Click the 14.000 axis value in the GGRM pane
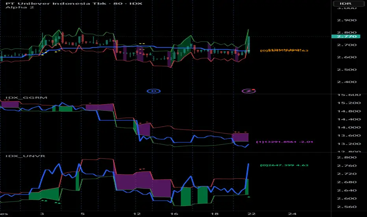This screenshot has width=367, height=217. coord(349,127)
